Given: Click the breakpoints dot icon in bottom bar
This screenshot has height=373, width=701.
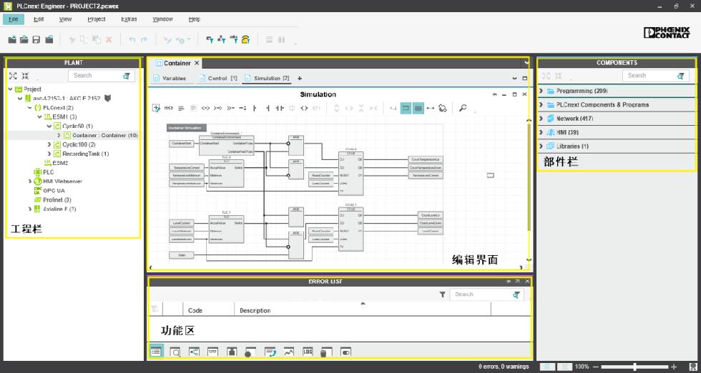Looking at the screenshot, I should click(250, 352).
